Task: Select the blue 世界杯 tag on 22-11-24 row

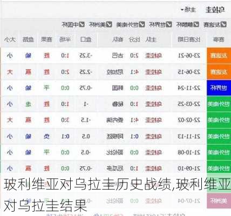Action: point(219,88)
